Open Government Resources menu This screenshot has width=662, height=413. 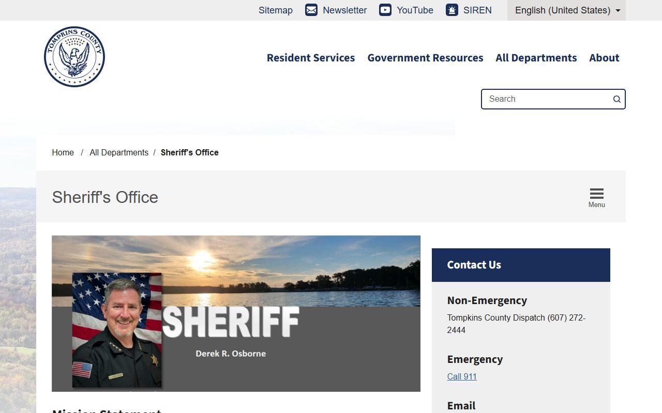point(425,58)
